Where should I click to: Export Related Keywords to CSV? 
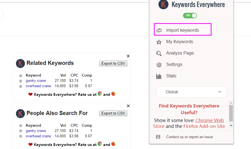[113, 63]
